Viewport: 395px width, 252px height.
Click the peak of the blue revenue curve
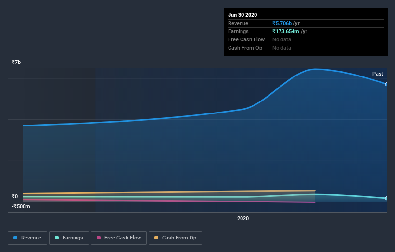[316, 69]
